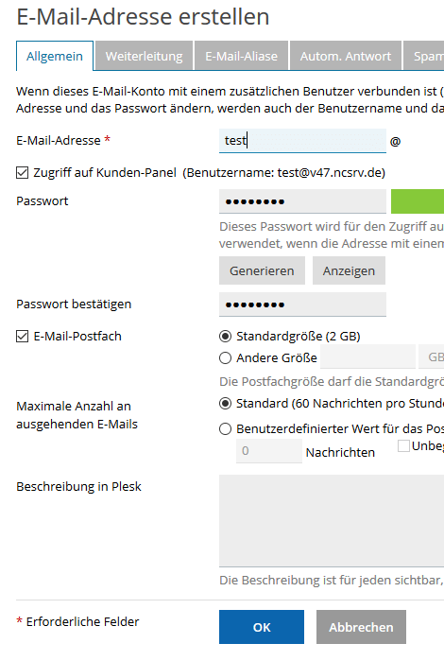This screenshot has height=661, width=444.
Task: Select the Standardgröße (2 GB) radio option
Action: (226, 337)
